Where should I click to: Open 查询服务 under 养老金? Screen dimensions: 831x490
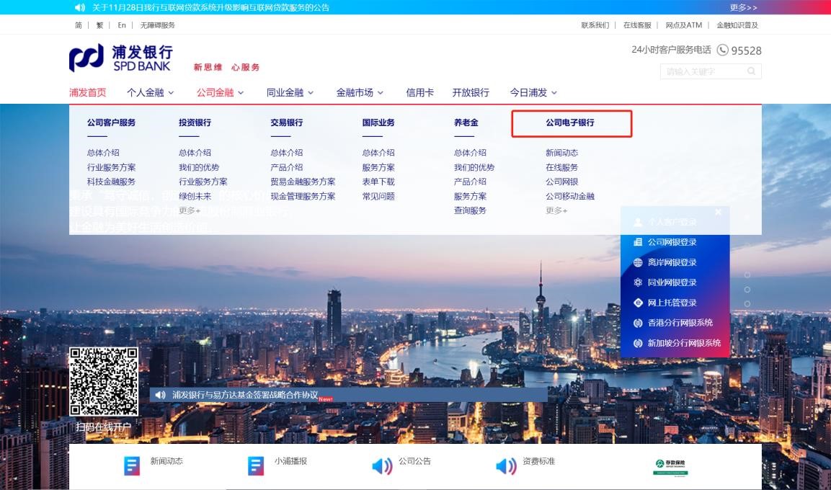(x=470, y=210)
